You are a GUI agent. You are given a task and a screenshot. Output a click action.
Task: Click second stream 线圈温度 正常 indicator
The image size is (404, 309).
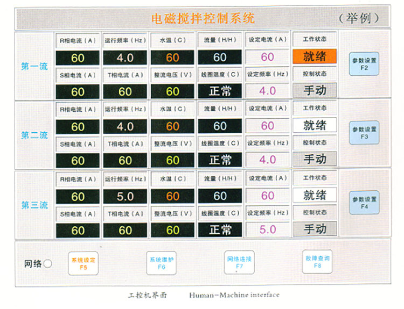(220, 160)
